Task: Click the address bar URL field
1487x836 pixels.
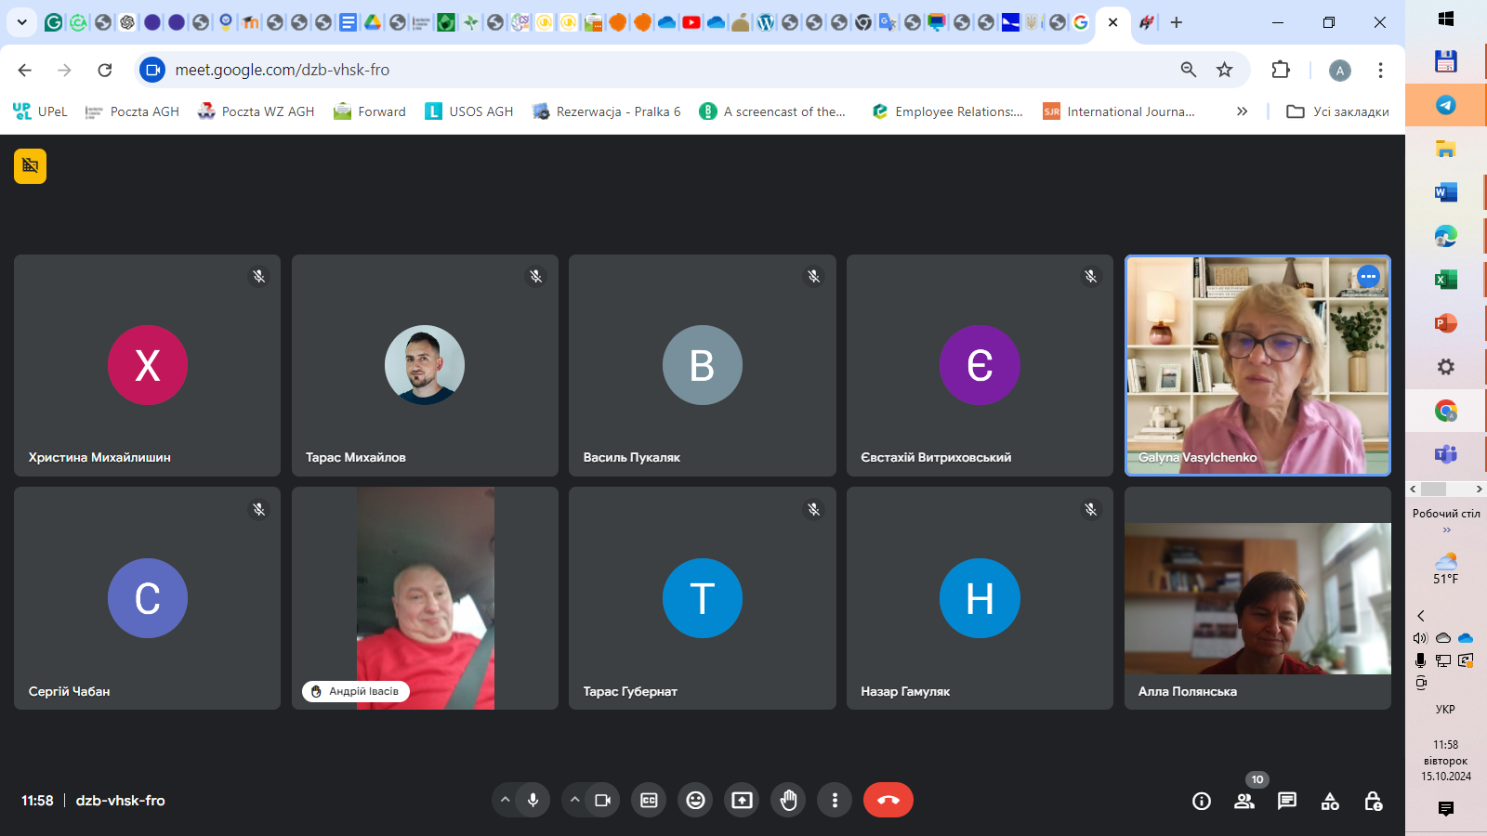Action: [x=651, y=70]
